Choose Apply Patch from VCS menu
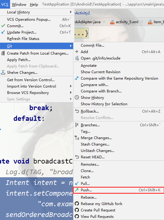Image resolution: width=164 pixels, height=220 pixels. click(37, 60)
